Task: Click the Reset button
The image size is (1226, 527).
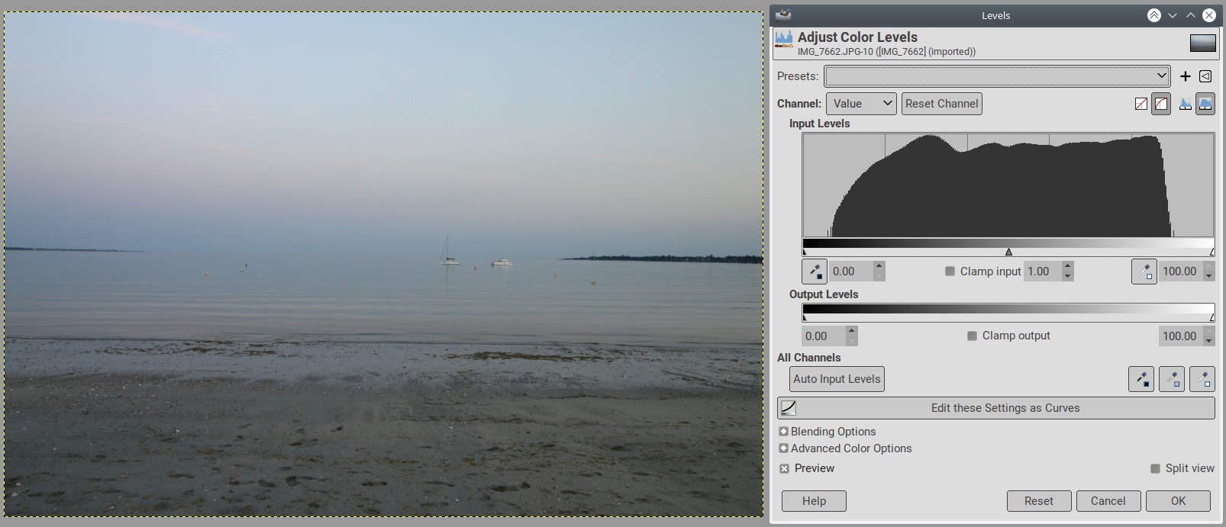Action: click(x=1038, y=501)
